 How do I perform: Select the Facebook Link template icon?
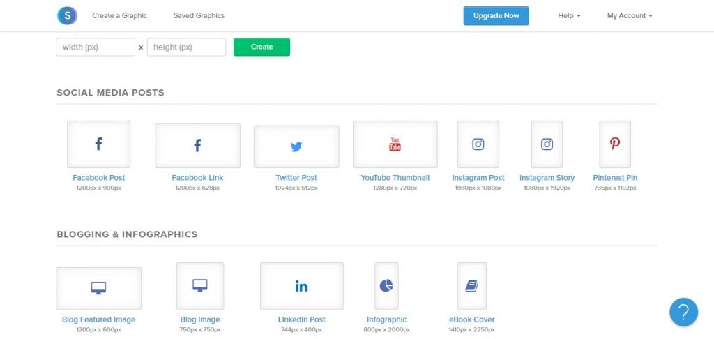click(x=197, y=145)
